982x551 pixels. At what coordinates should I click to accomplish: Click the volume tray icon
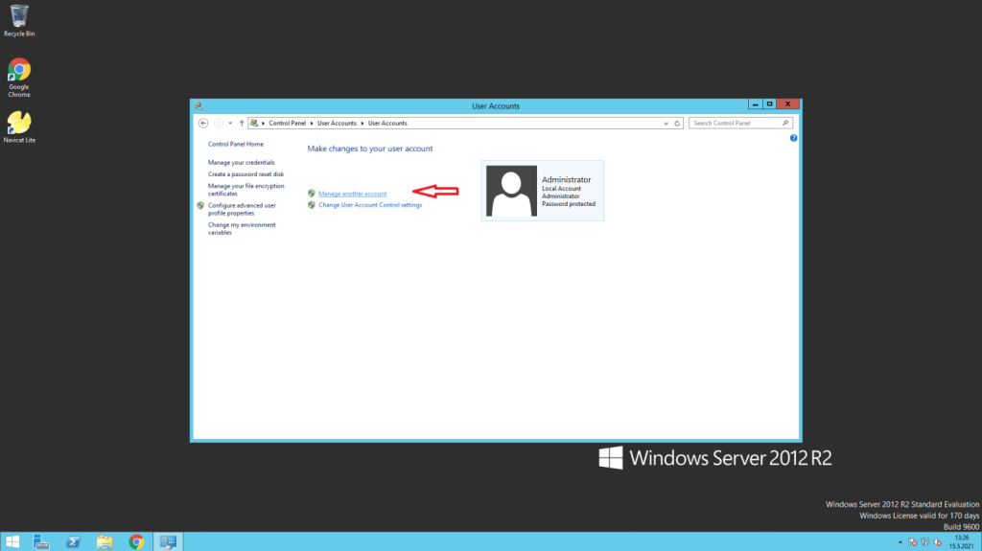pyautogui.click(x=938, y=542)
